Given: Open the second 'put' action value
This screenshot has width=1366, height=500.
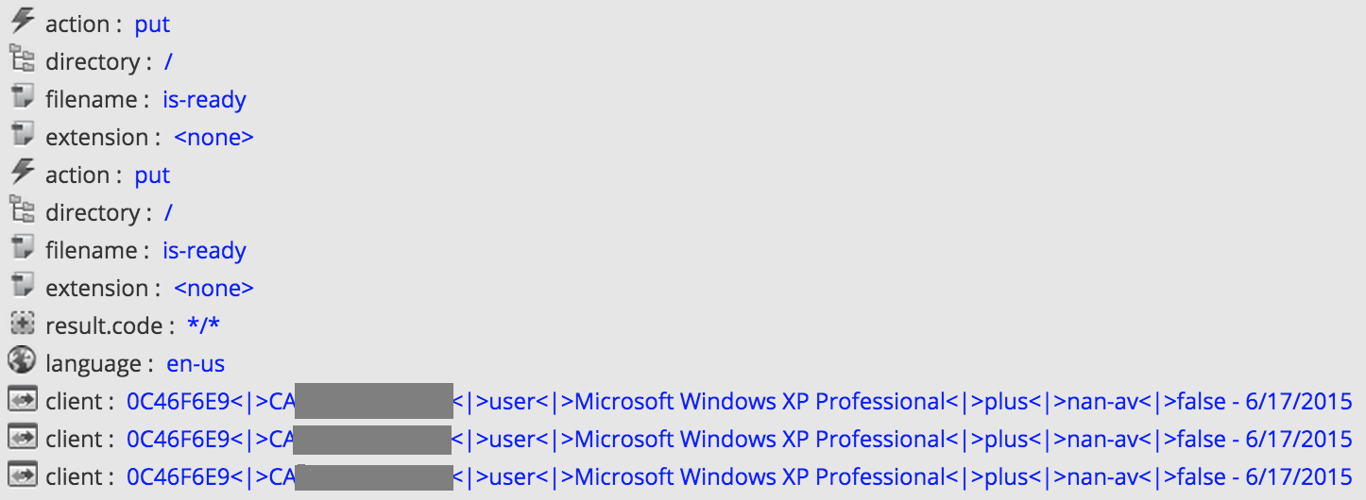Looking at the screenshot, I should 152,175.
